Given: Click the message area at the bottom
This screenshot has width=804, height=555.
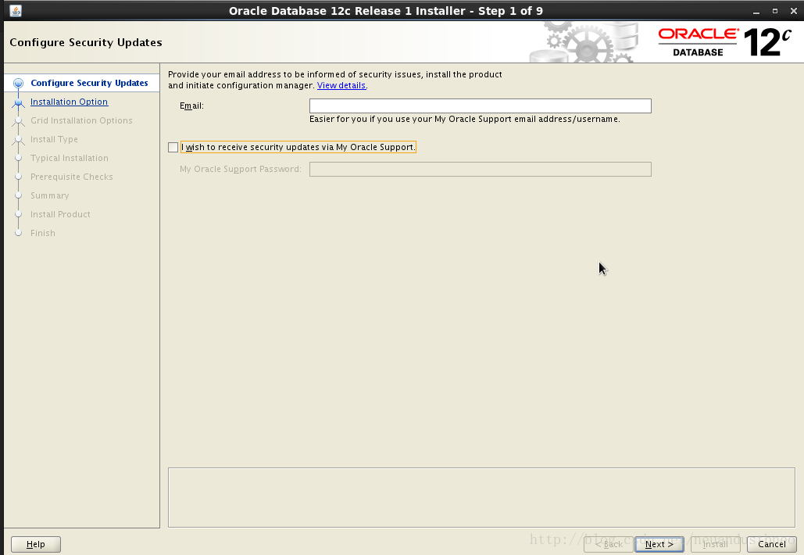Looking at the screenshot, I should [481, 498].
